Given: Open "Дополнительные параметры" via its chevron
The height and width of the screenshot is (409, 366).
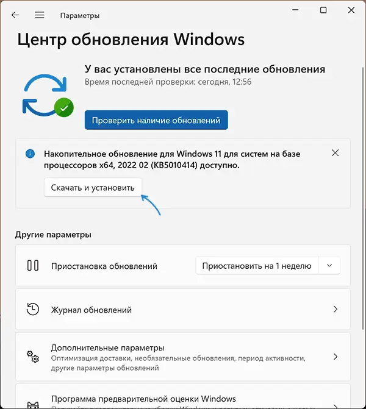Looking at the screenshot, I should point(335,357).
